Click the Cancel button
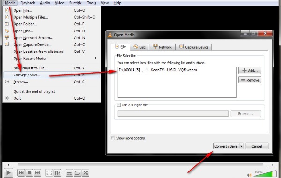 [257, 146]
